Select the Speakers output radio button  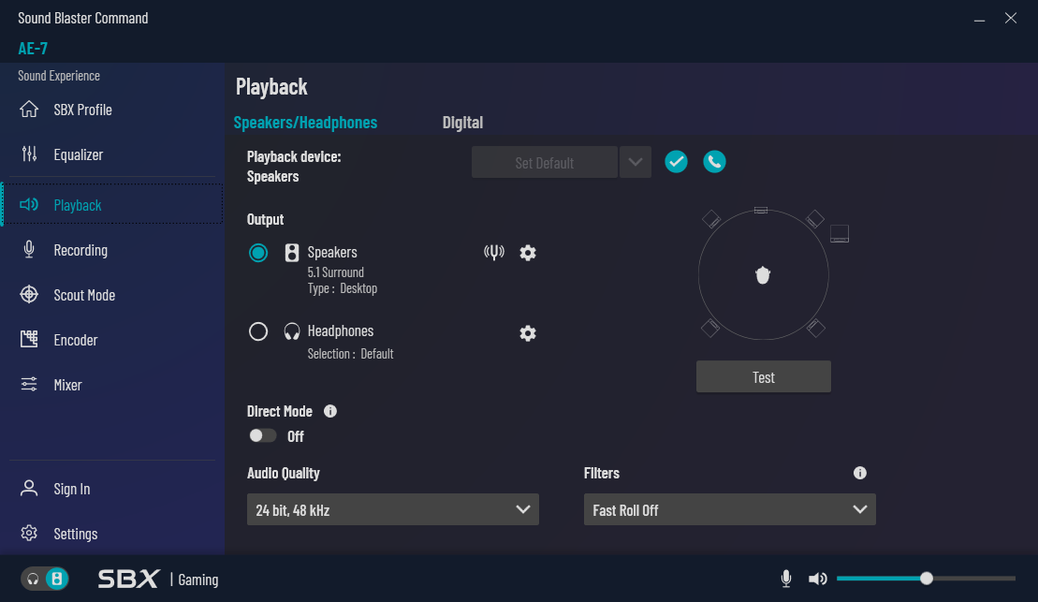point(258,253)
